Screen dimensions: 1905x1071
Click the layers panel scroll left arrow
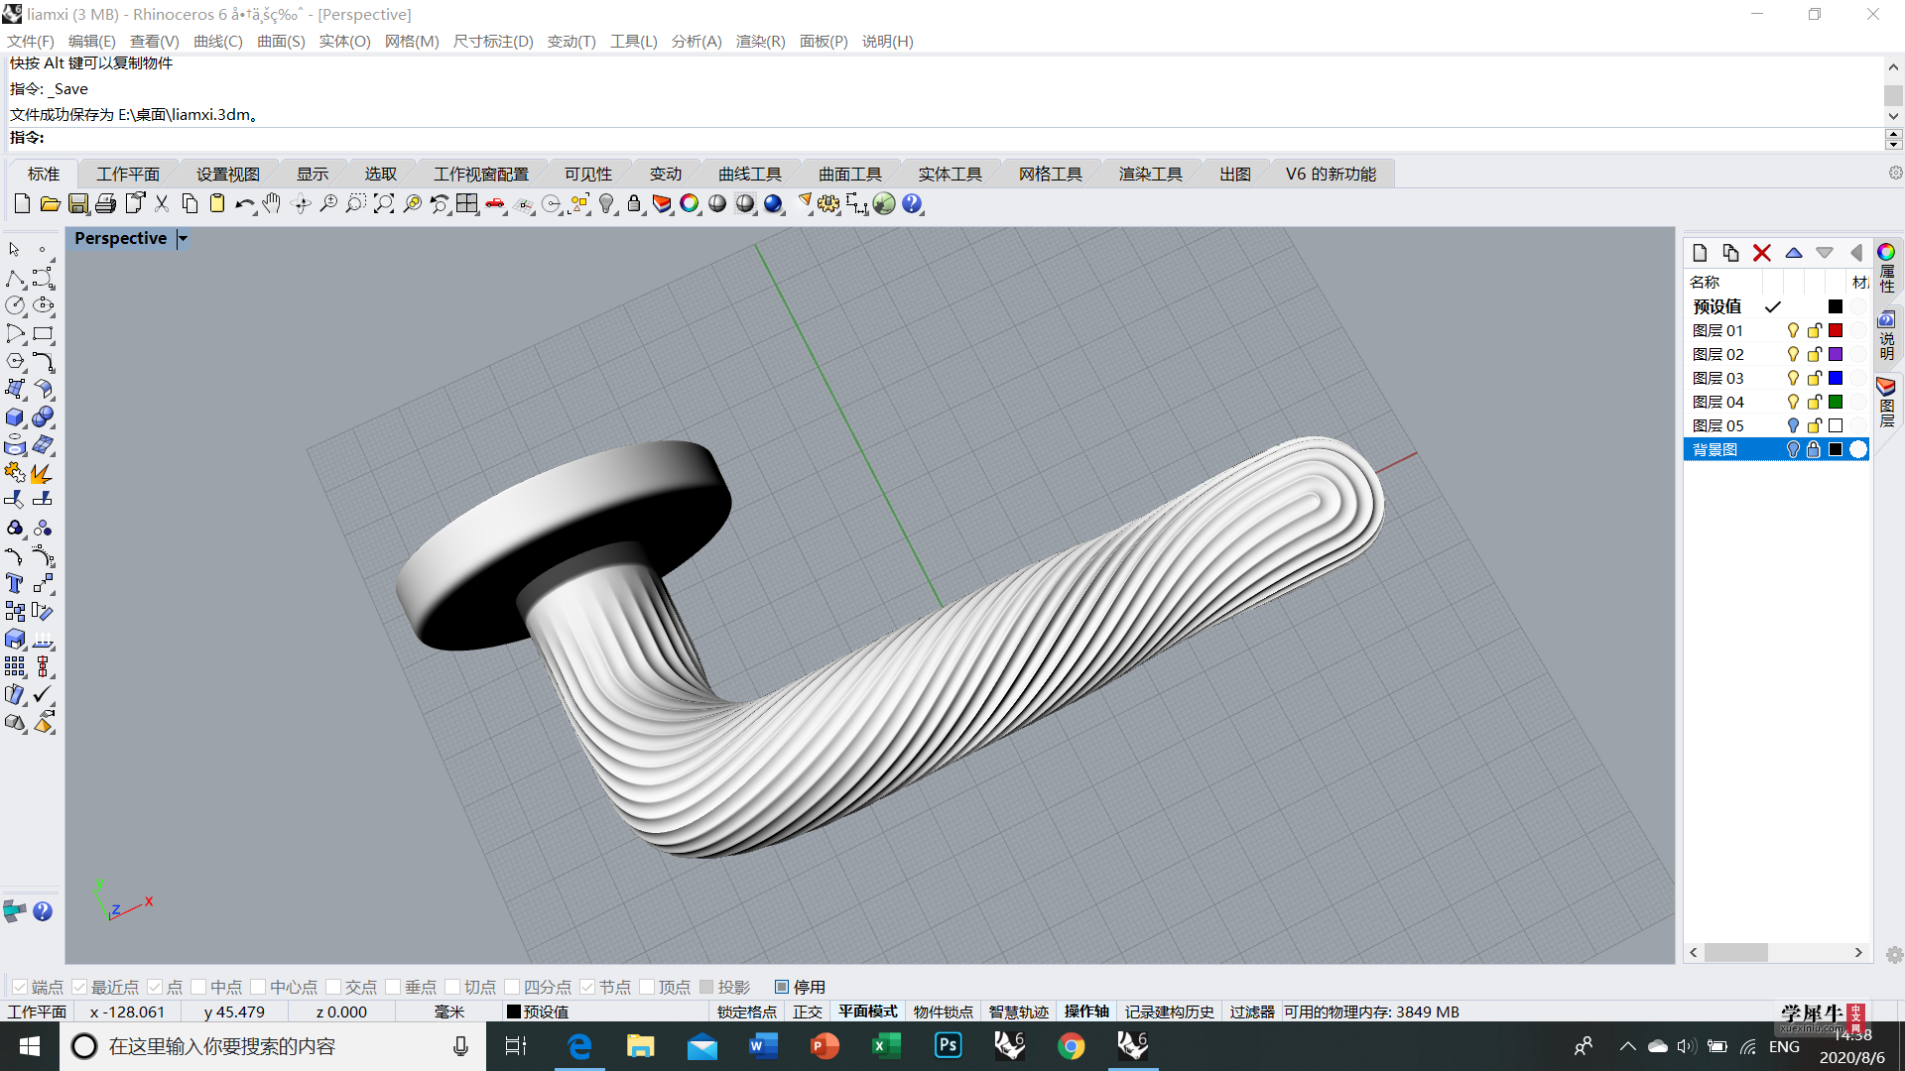1694,953
